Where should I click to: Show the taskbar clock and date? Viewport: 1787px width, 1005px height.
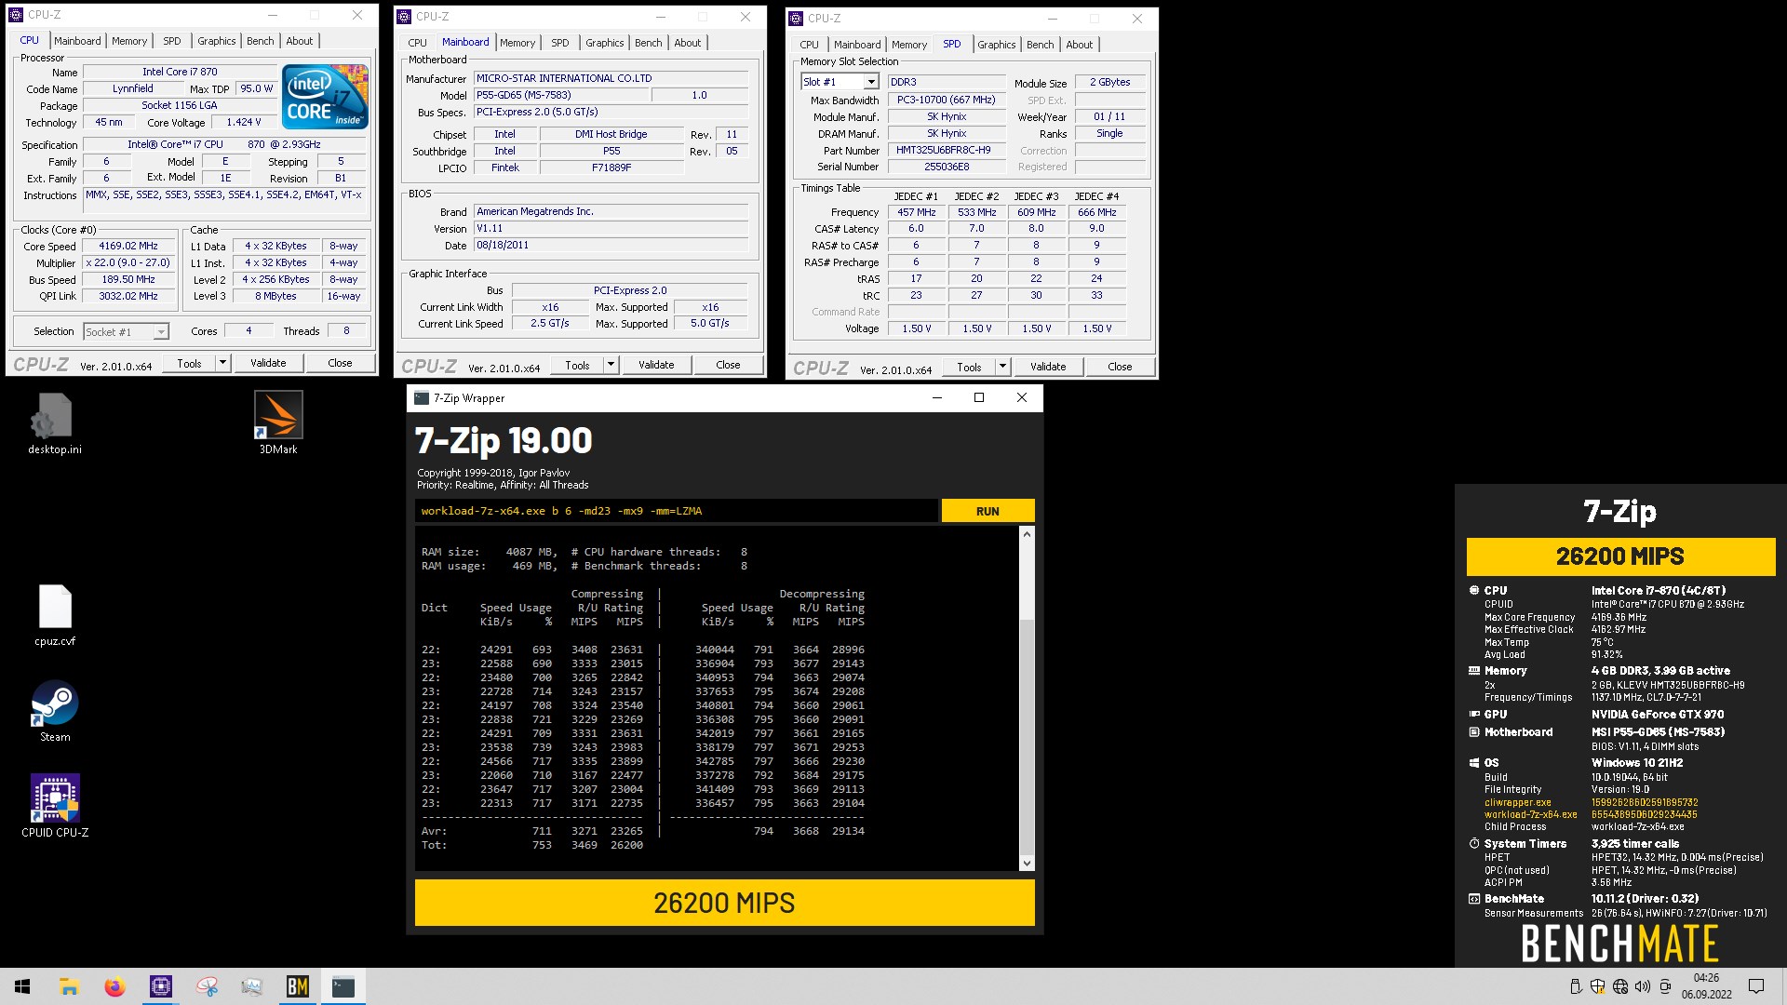tap(1706, 986)
